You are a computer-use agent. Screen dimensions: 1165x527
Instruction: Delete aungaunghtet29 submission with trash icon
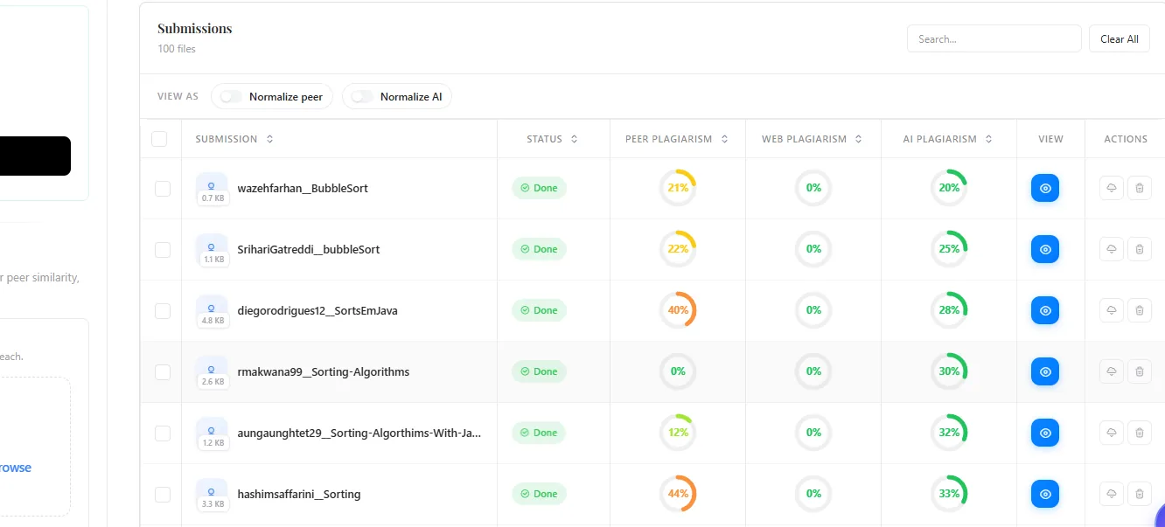pyautogui.click(x=1139, y=433)
